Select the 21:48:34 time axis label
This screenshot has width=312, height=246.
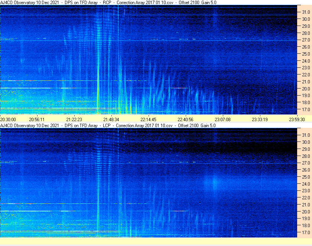pos(111,120)
